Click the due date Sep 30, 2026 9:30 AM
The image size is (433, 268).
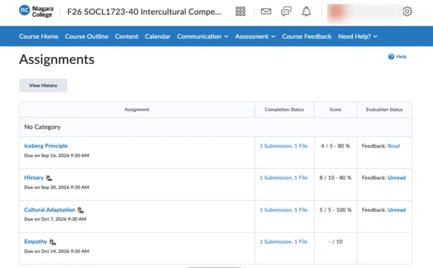[x=65, y=187]
